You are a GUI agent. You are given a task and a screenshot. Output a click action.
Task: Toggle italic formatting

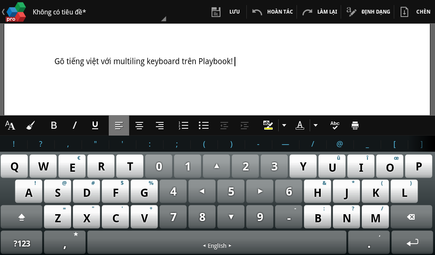pos(74,125)
